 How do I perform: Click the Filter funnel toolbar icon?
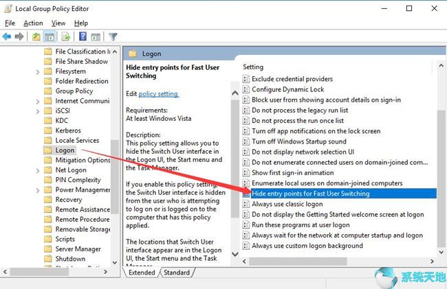click(x=113, y=36)
